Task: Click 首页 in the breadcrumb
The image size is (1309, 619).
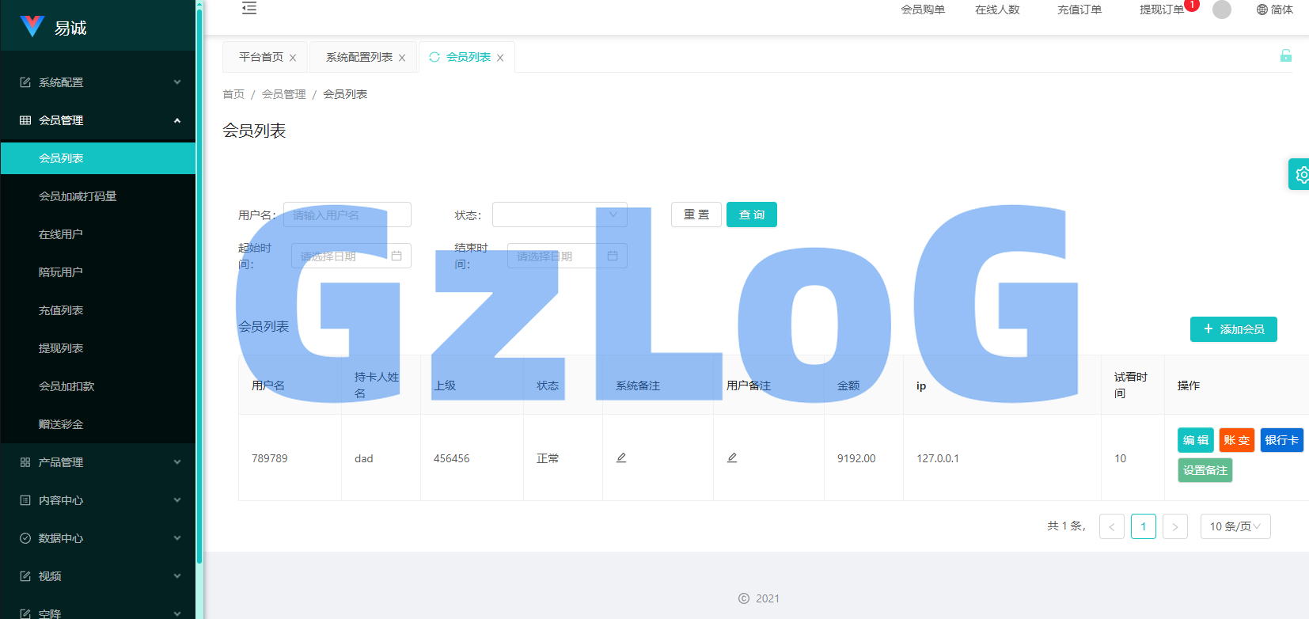Action: (x=233, y=94)
